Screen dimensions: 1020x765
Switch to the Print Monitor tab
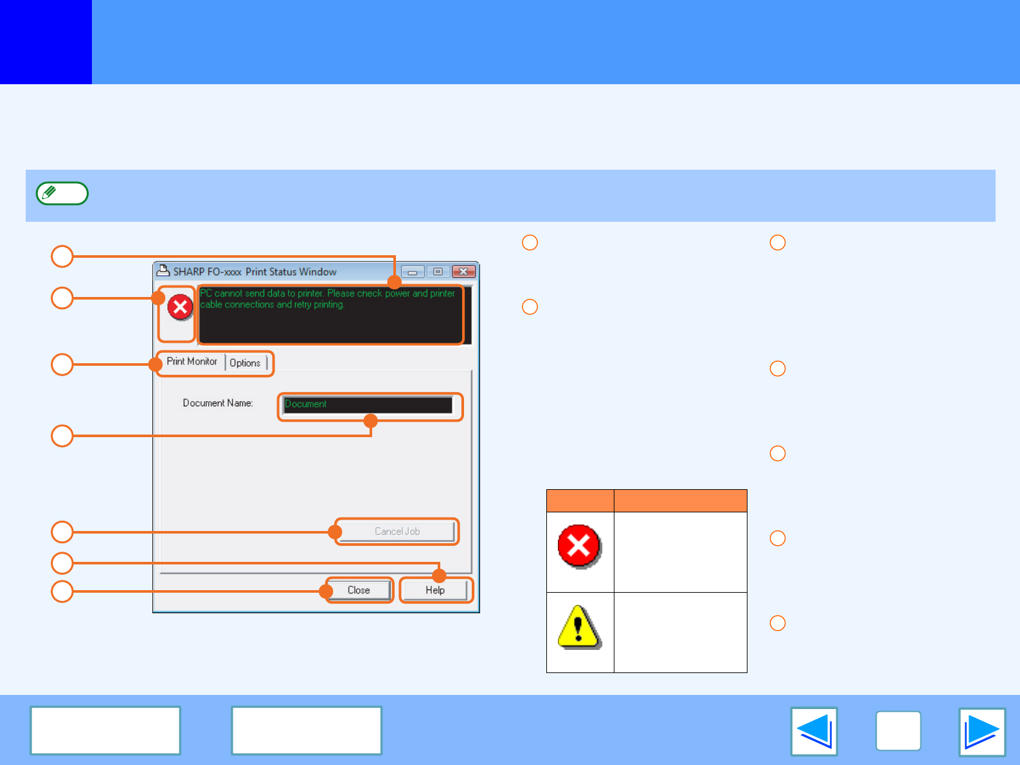click(192, 362)
